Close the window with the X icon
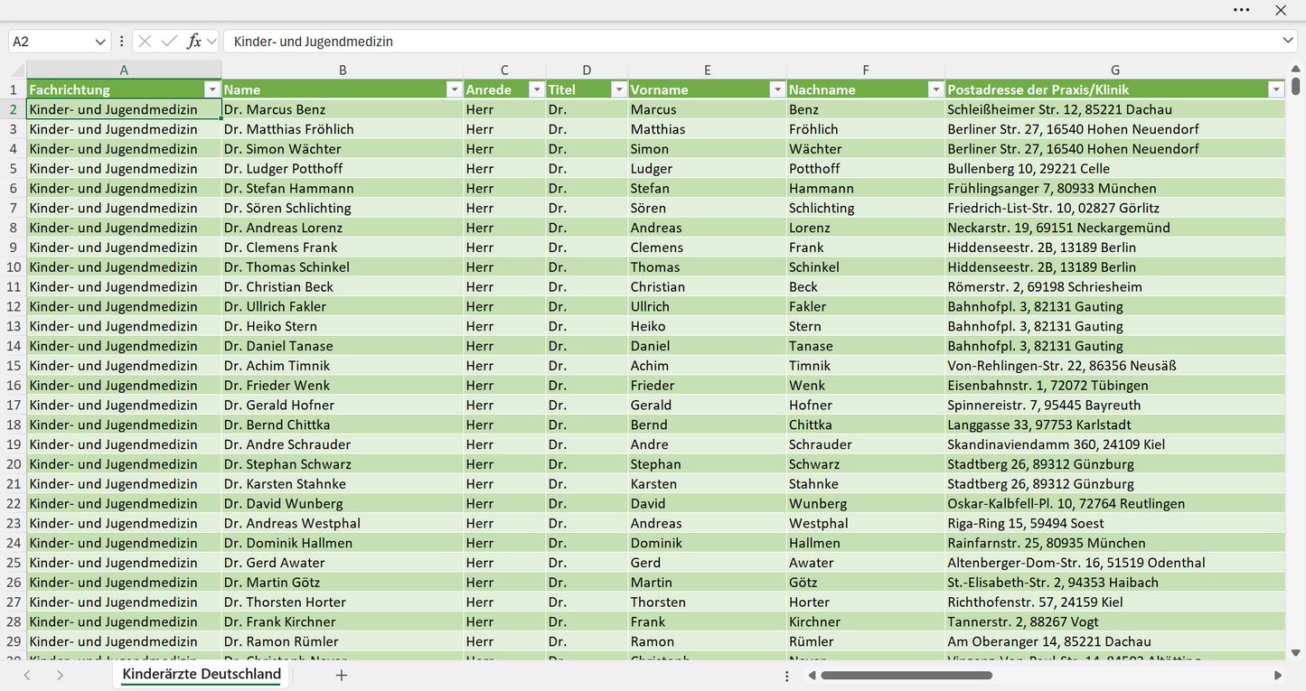Image resolution: width=1306 pixels, height=691 pixels. click(x=1281, y=10)
